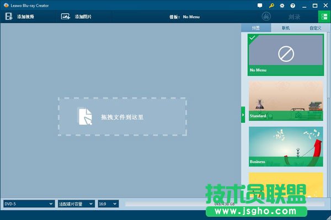Select the Standard menu template
The width and height of the screenshot is (331, 220).
(286, 100)
